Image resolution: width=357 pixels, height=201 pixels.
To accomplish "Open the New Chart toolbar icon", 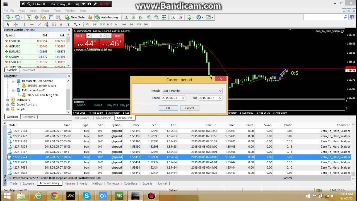I will [8, 17].
